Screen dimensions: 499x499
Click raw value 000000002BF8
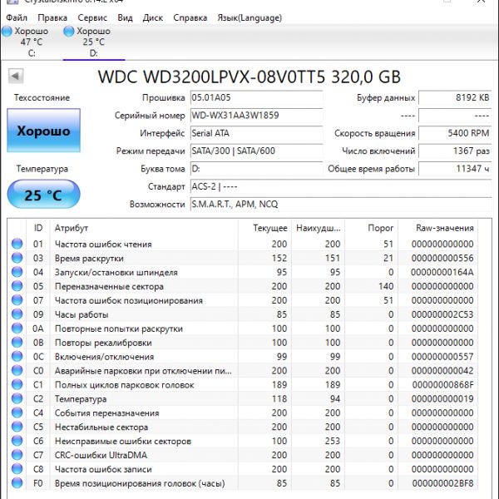click(442, 483)
